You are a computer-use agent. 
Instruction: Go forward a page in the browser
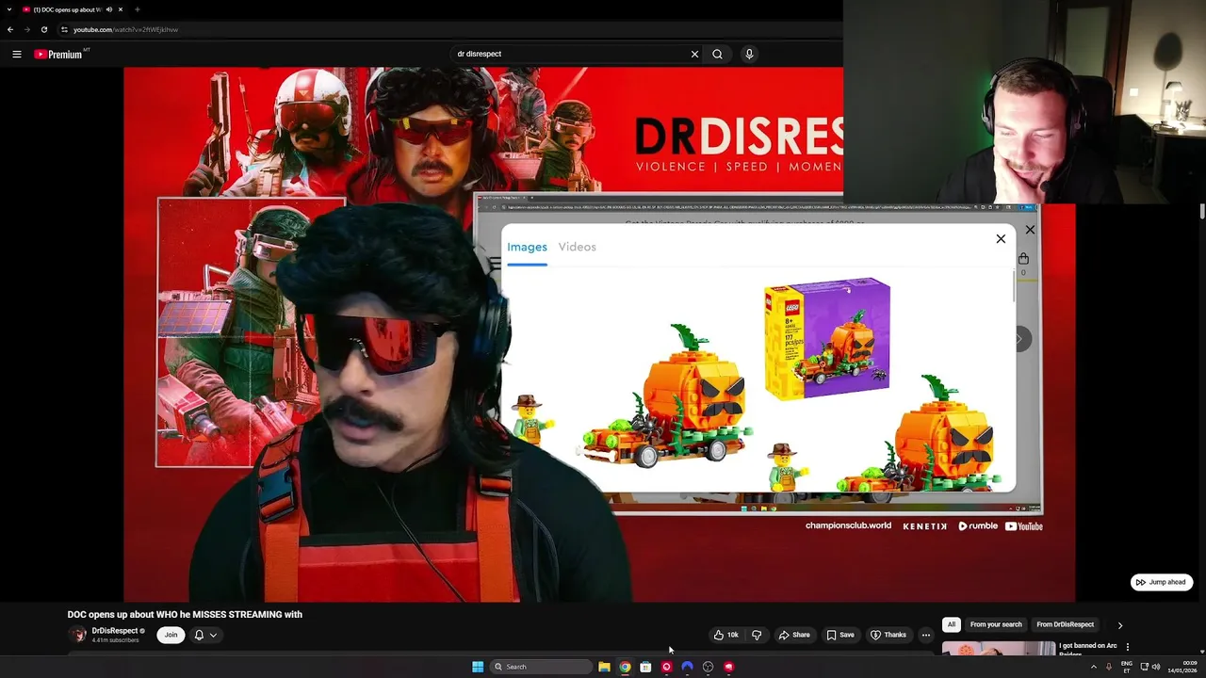coord(27,29)
